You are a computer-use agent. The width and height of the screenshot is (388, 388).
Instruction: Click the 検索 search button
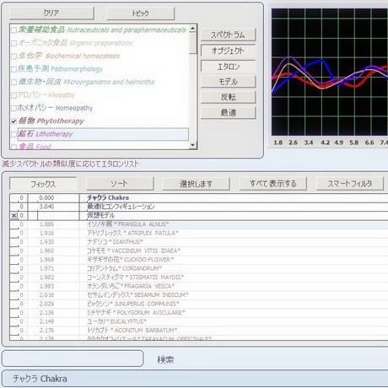(x=165, y=359)
